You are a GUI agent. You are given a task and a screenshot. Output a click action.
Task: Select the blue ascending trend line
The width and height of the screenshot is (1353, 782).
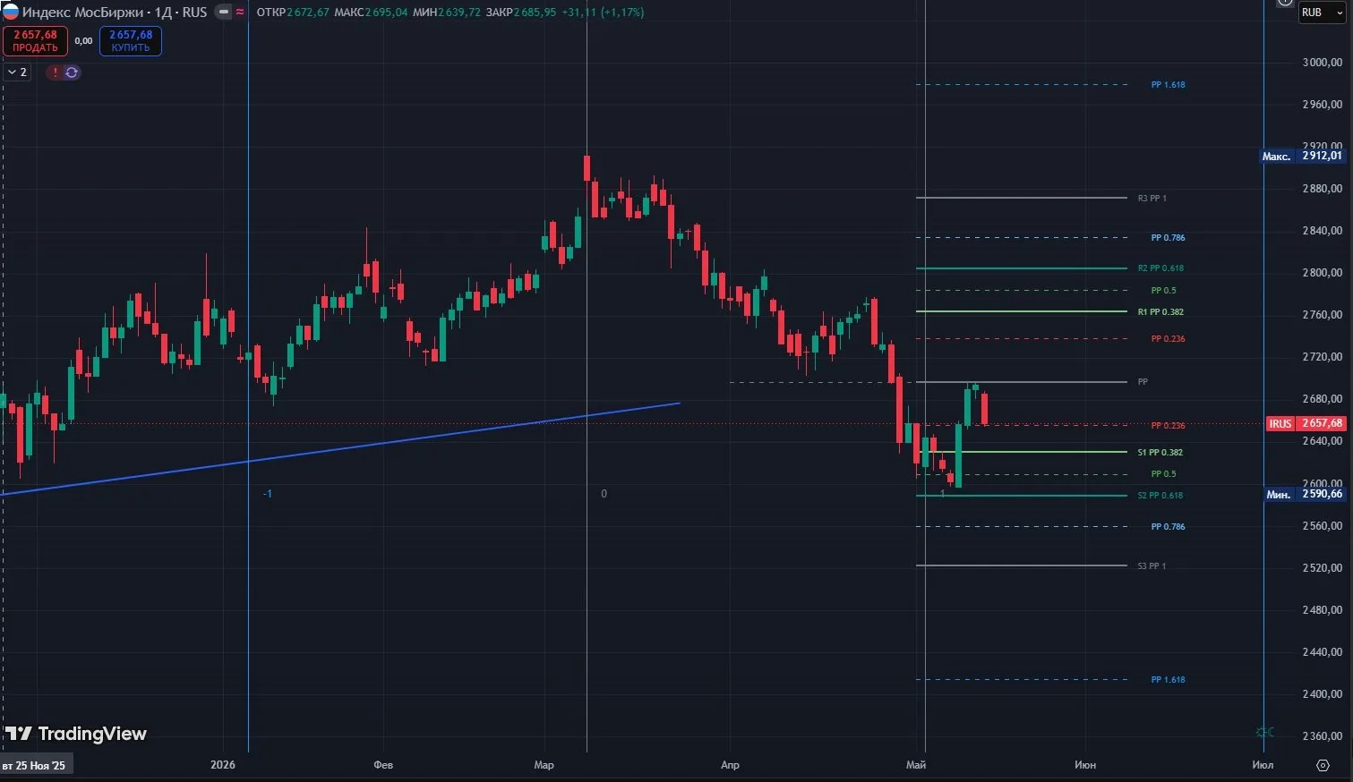(340, 448)
